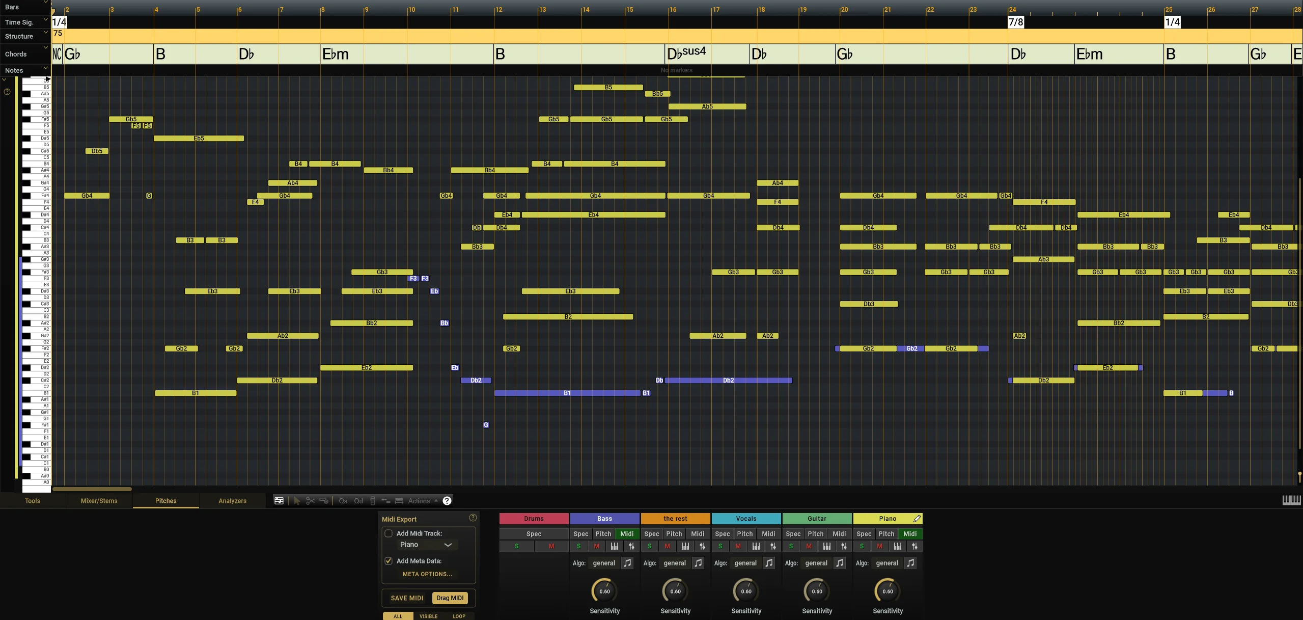The width and height of the screenshot is (1303, 620).
Task: Open the Analyzers tab
Action: [x=233, y=501]
